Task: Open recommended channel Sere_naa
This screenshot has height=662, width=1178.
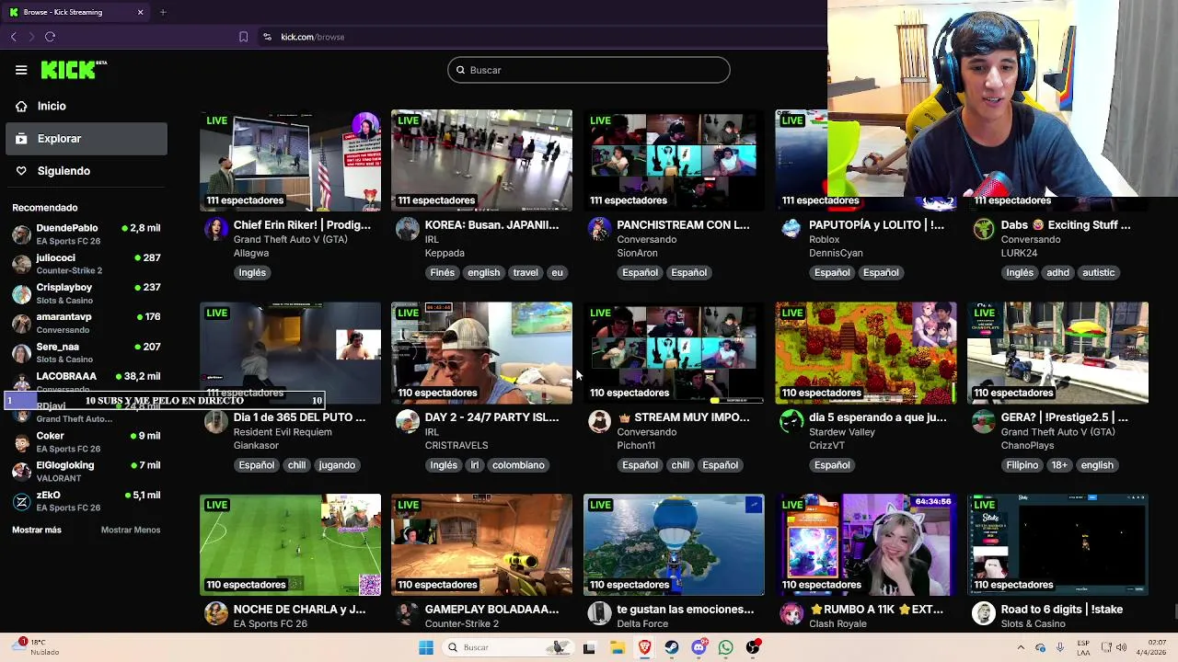Action: click(x=87, y=352)
